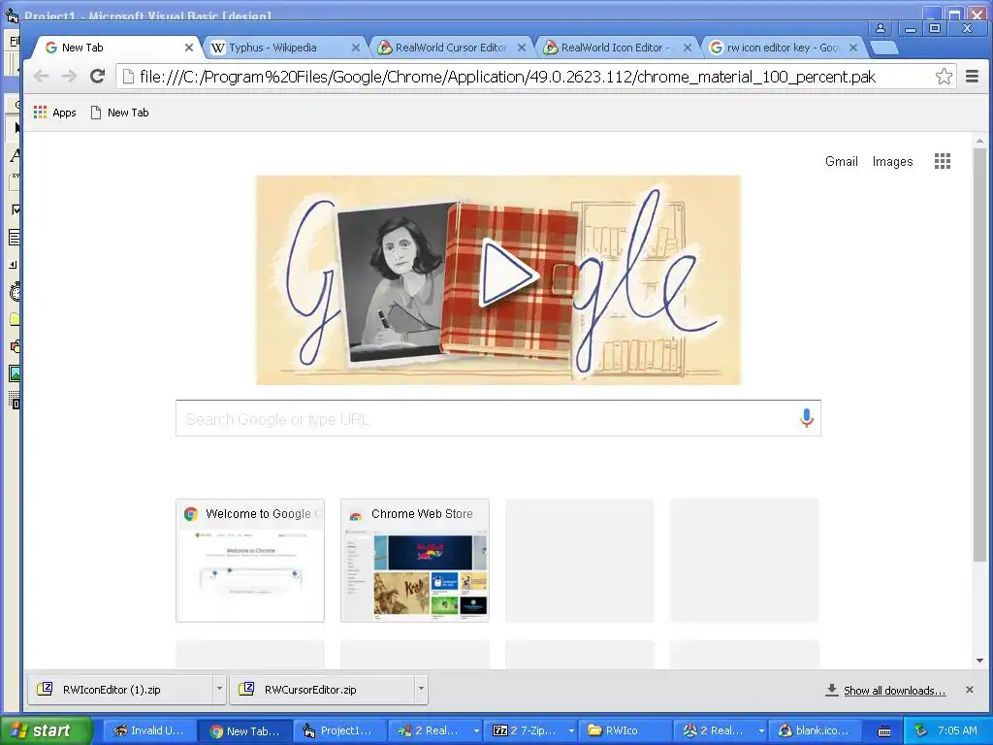Image resolution: width=993 pixels, height=745 pixels.
Task: Expand options for RWCursorEditor.zip download
Action: pyautogui.click(x=421, y=690)
